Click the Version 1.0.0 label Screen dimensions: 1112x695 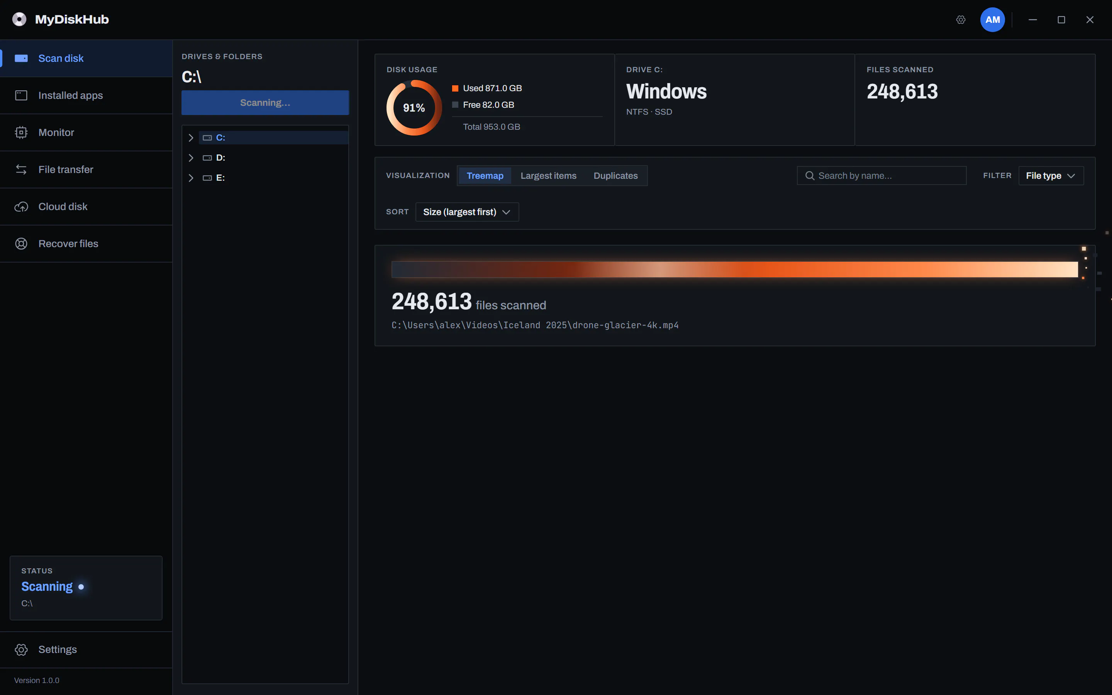(x=37, y=680)
